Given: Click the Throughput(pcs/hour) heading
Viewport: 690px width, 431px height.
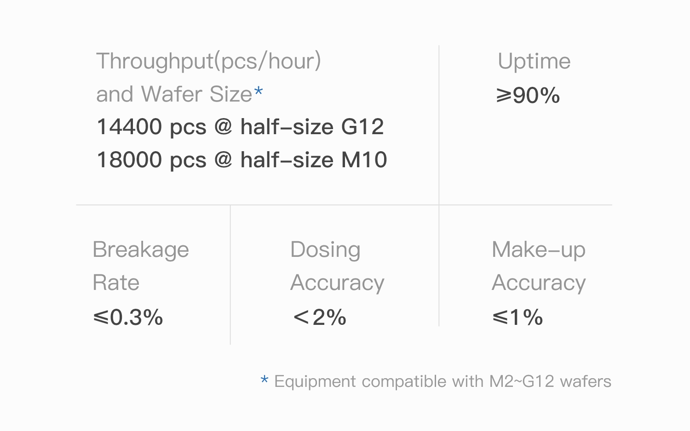Looking at the screenshot, I should 208,61.
